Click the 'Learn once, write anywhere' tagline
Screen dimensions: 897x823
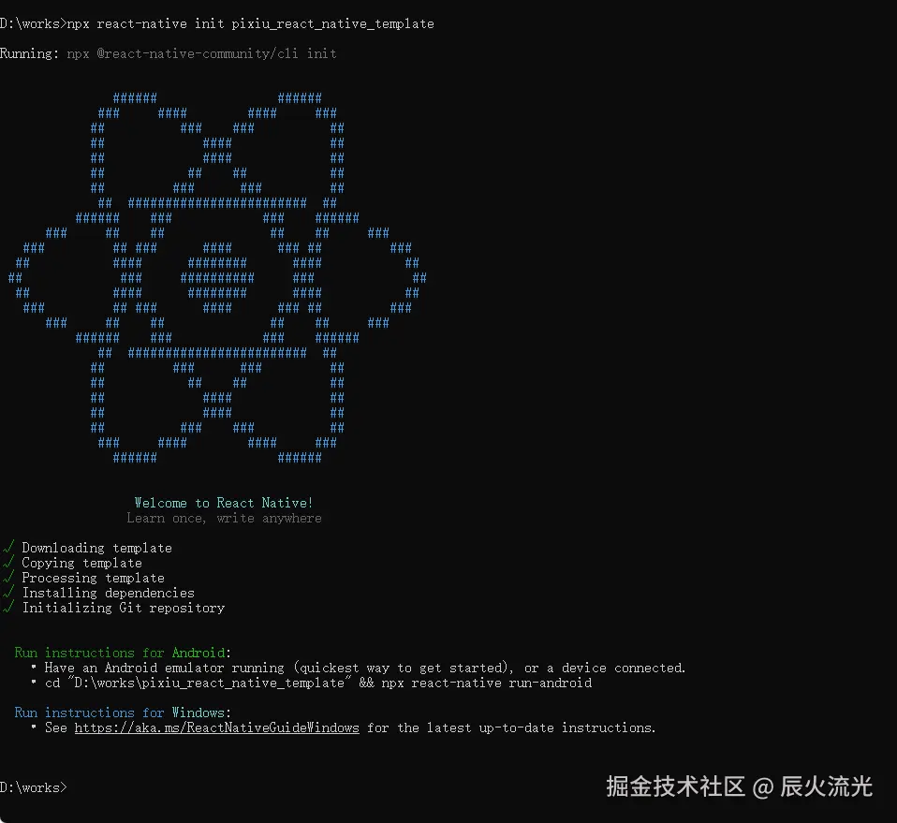(x=224, y=518)
